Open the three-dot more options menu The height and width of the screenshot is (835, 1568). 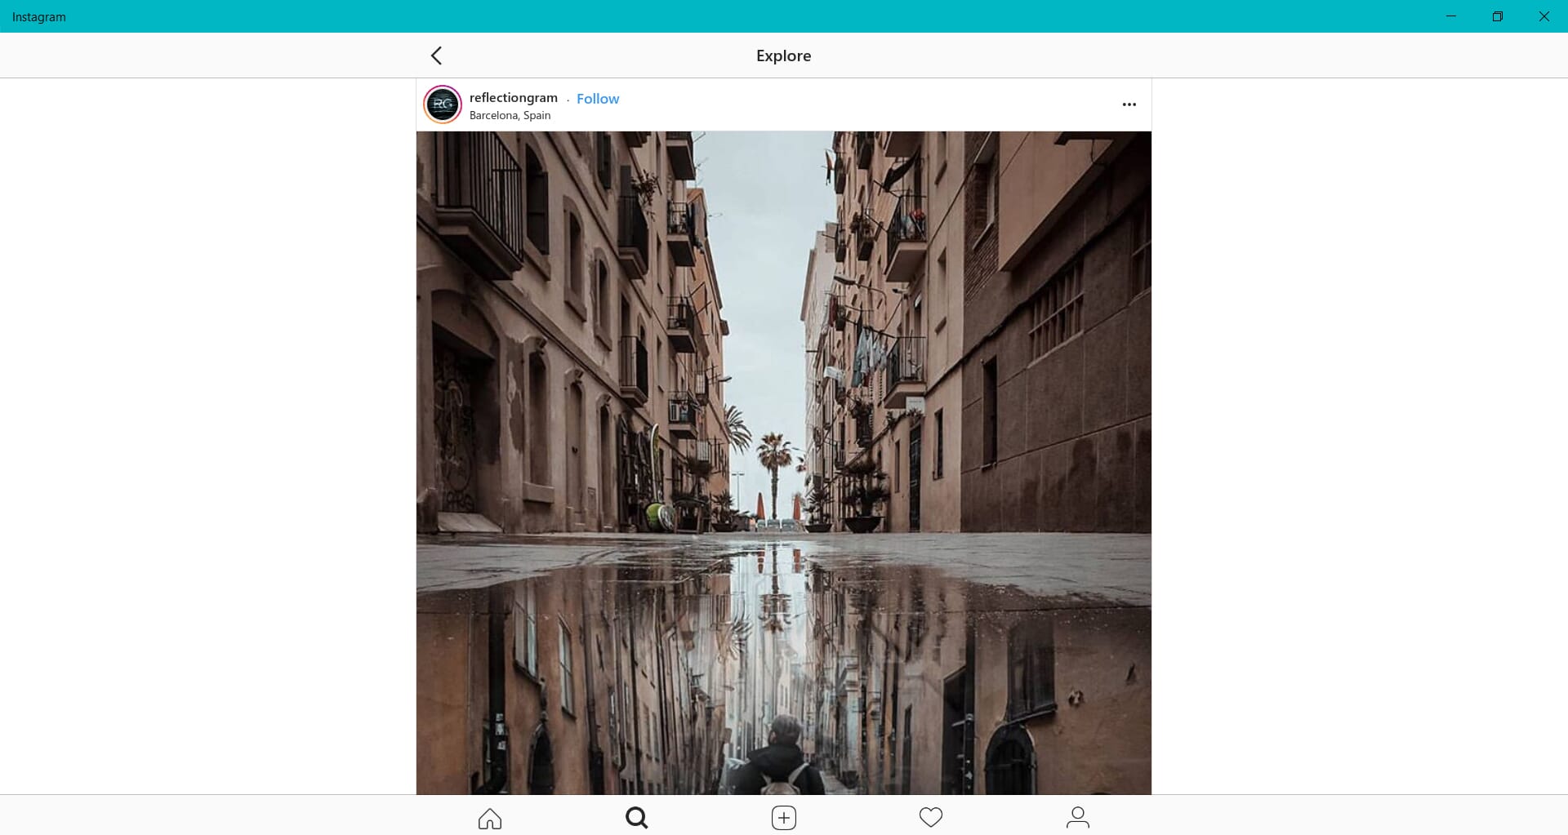pos(1129,104)
